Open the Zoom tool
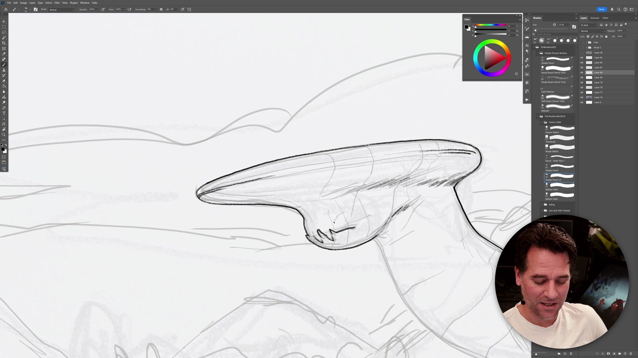The image size is (638, 358). point(4,135)
